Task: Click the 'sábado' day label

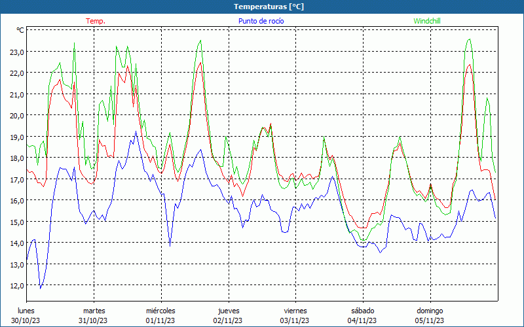Action: (x=363, y=311)
